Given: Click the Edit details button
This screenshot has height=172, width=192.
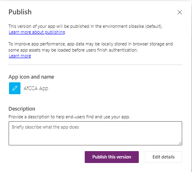Looking at the screenshot, I should click(163, 157).
